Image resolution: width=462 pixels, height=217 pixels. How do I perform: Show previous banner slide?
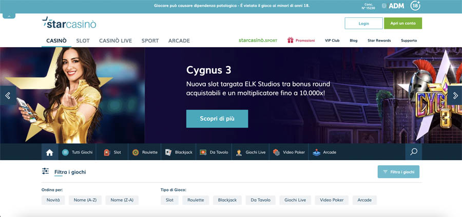pos(8,95)
